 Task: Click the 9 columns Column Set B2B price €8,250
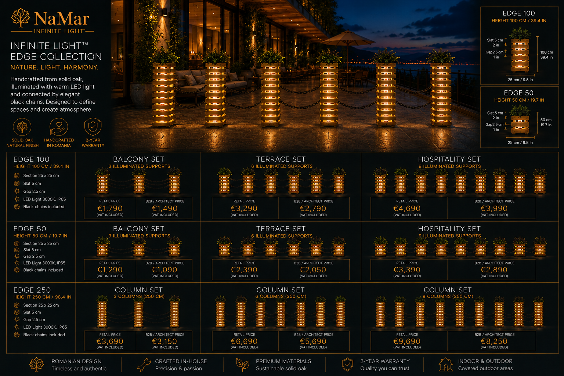coord(494,341)
